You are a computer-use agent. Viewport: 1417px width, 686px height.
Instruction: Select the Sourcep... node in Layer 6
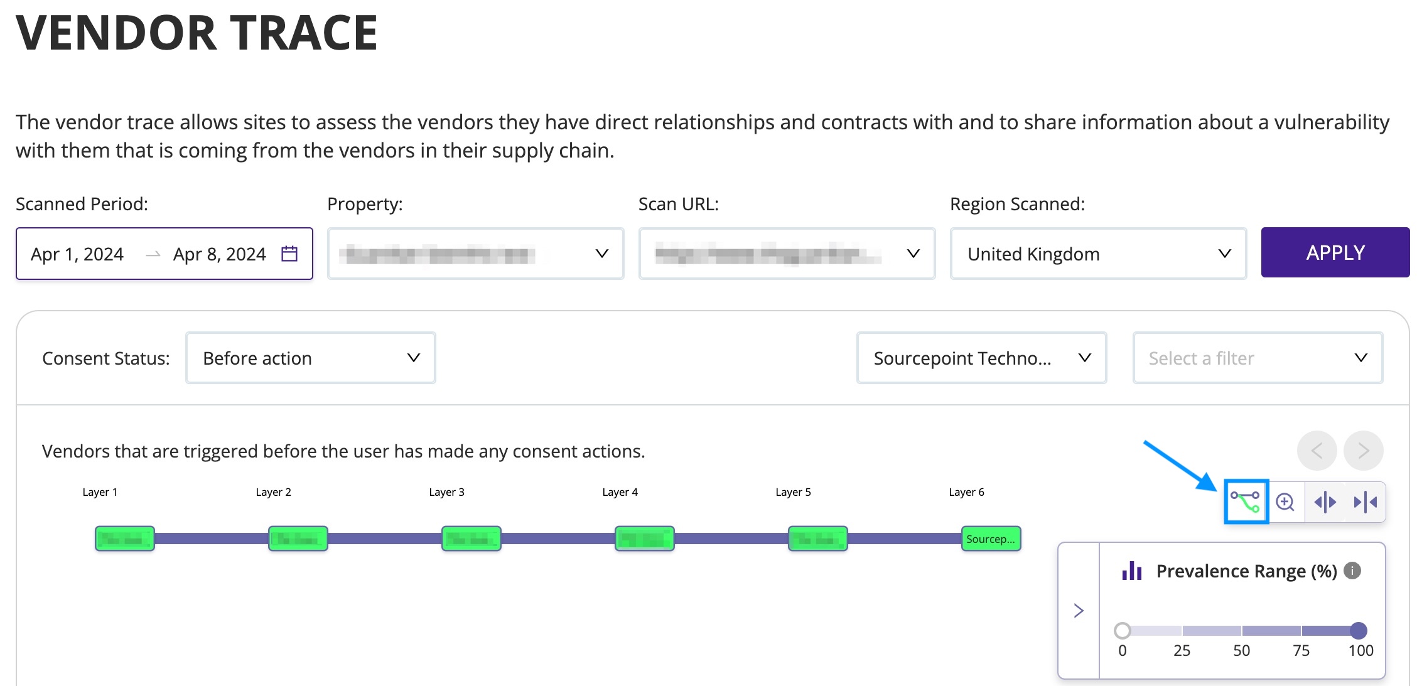click(x=991, y=539)
